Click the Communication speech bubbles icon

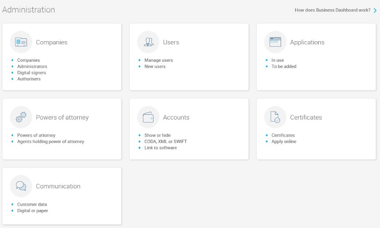[x=21, y=186]
